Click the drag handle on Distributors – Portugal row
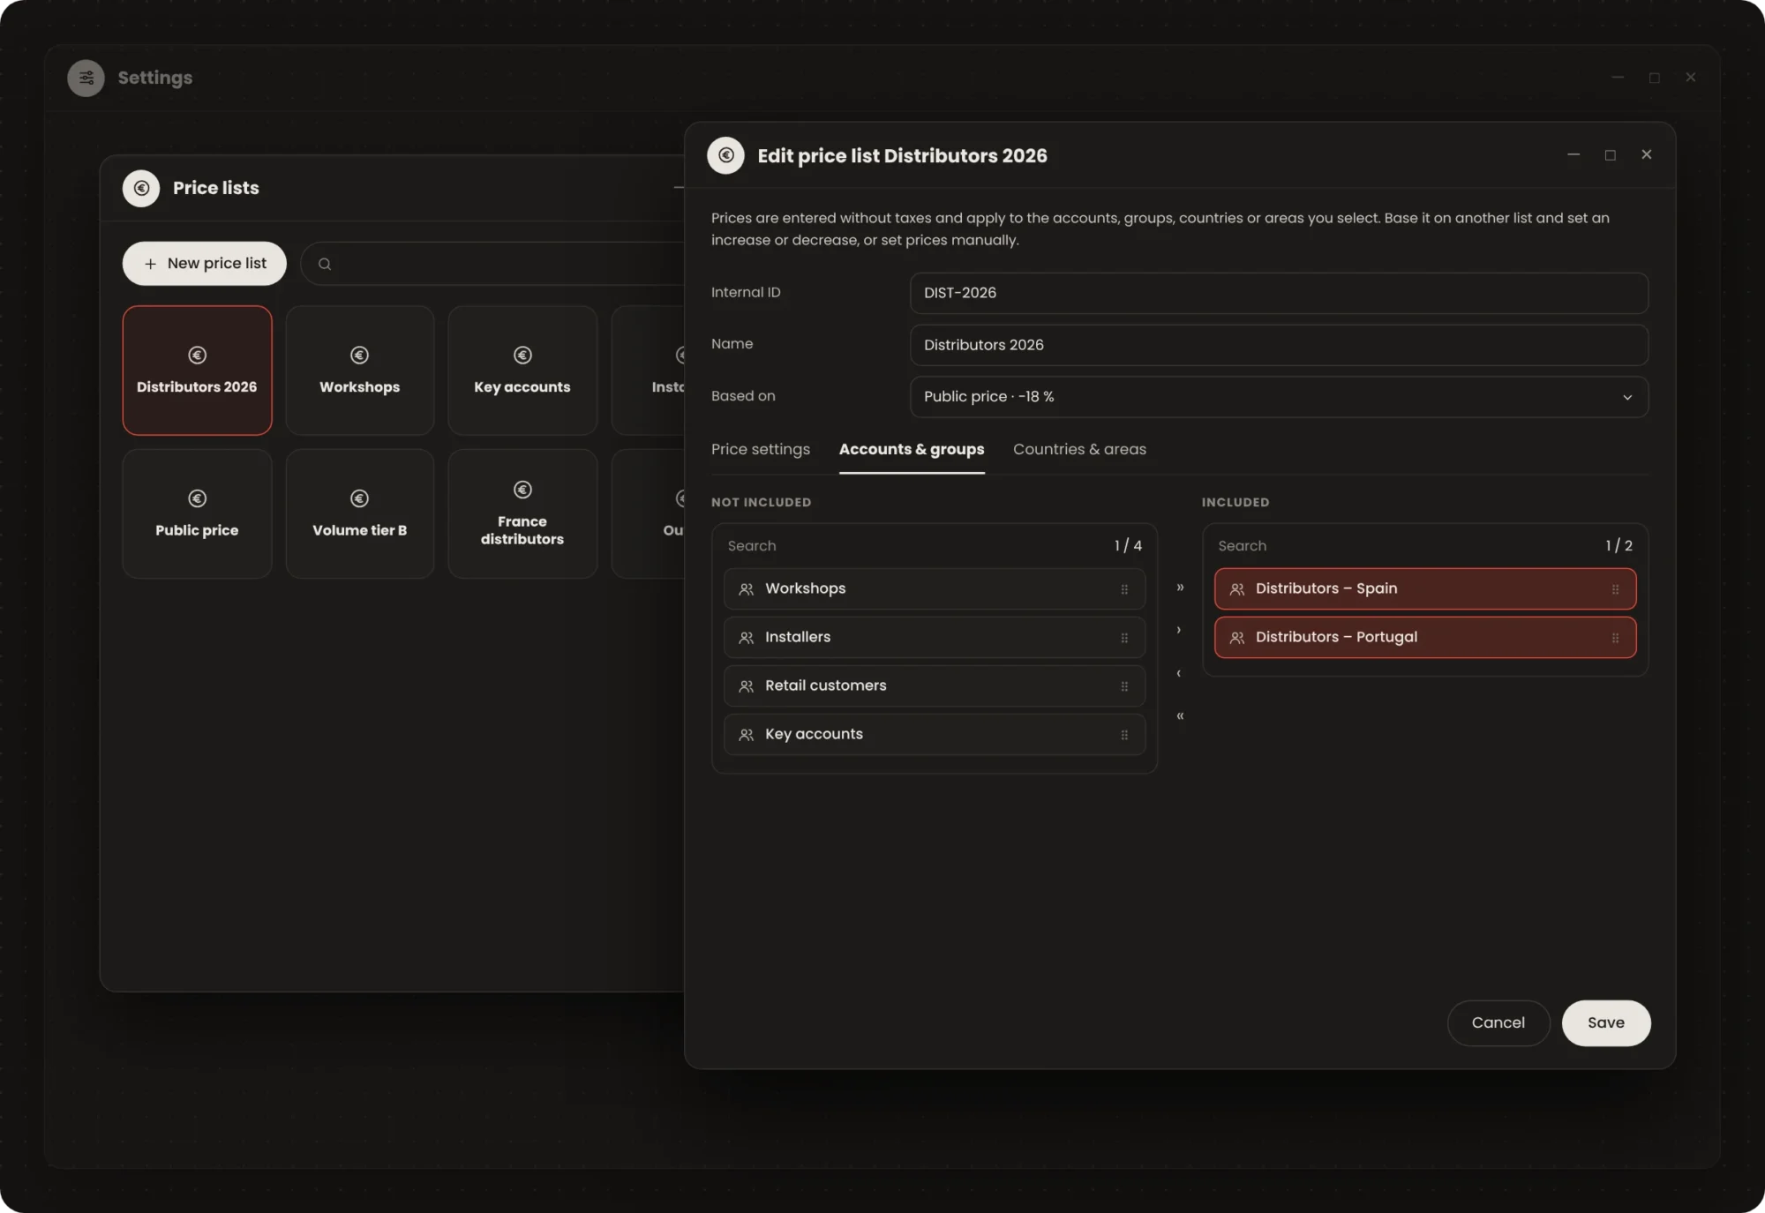1765x1213 pixels. coord(1615,638)
